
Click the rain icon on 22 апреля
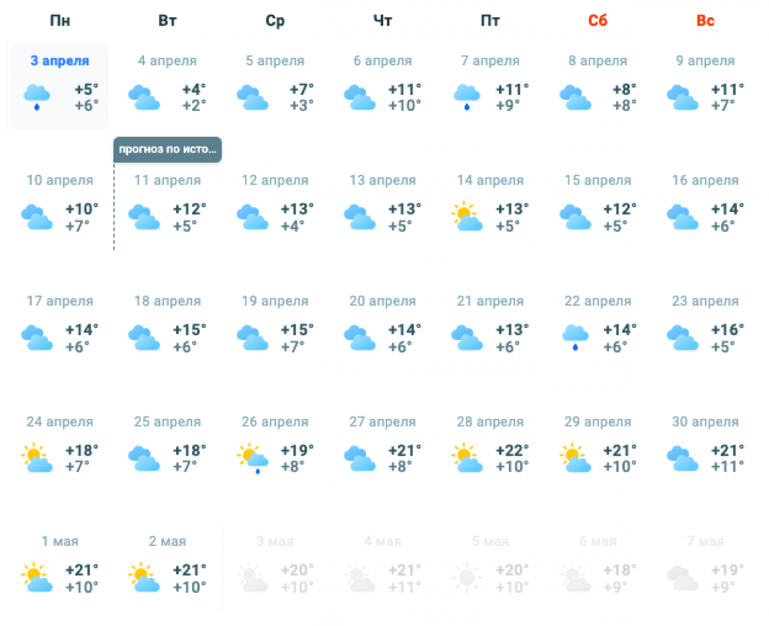(575, 337)
